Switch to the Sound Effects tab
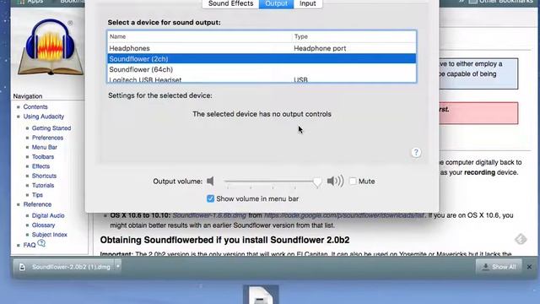This screenshot has height=304, width=540. (x=230, y=3)
